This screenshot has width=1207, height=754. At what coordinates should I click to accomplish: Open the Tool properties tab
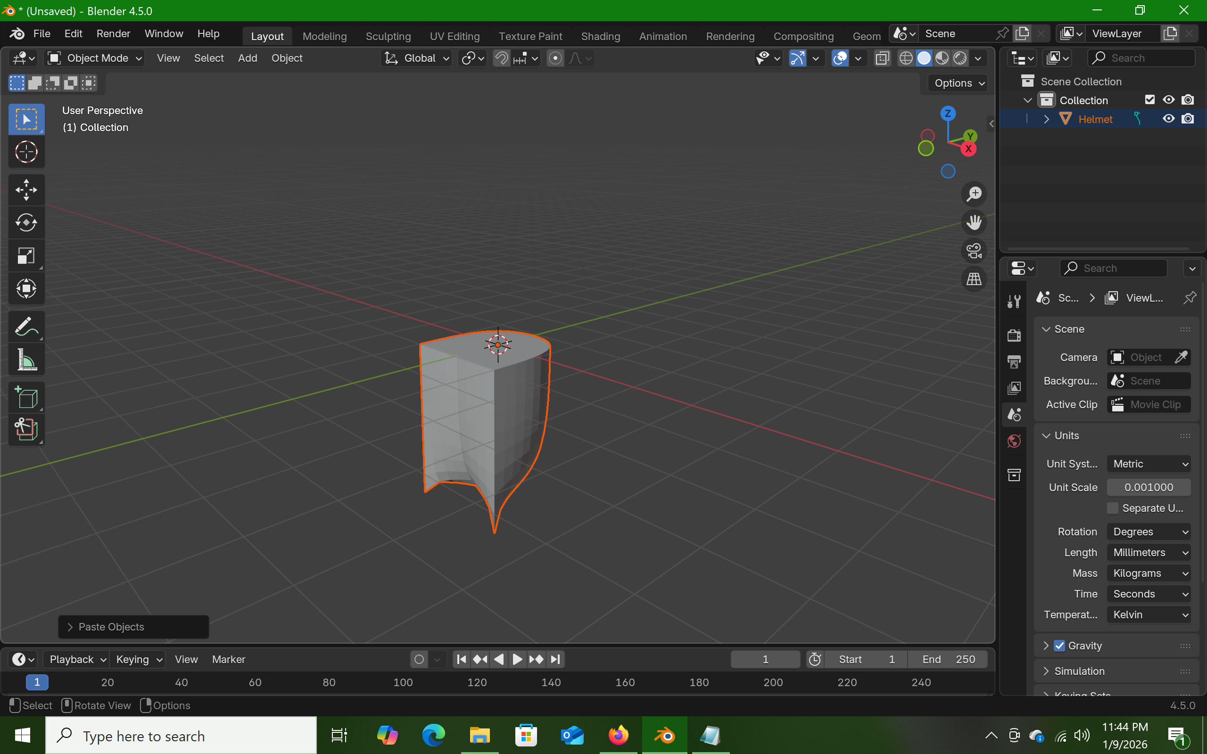[1014, 301]
